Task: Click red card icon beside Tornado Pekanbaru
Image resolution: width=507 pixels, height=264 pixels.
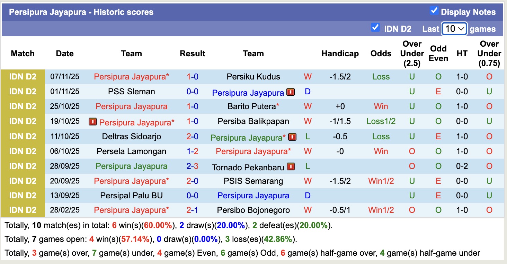Action: (291, 167)
